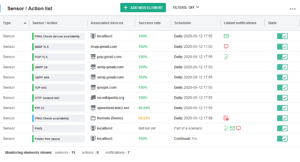Open the three-dots more options menu

coord(292,9)
